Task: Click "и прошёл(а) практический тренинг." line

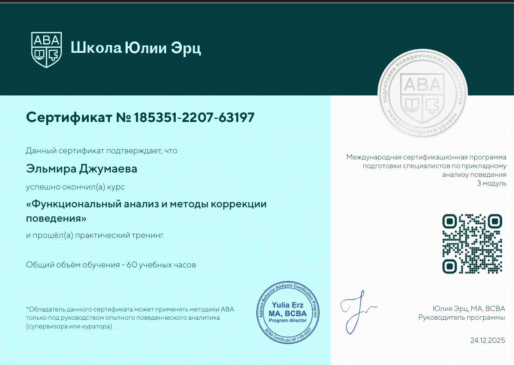Action: click(x=95, y=236)
